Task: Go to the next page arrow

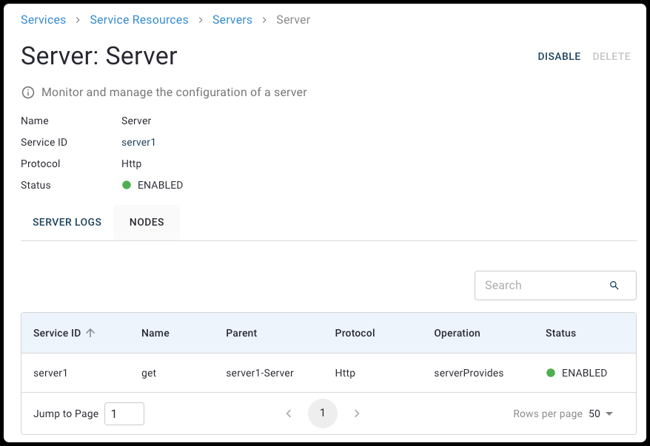Action: [x=357, y=413]
